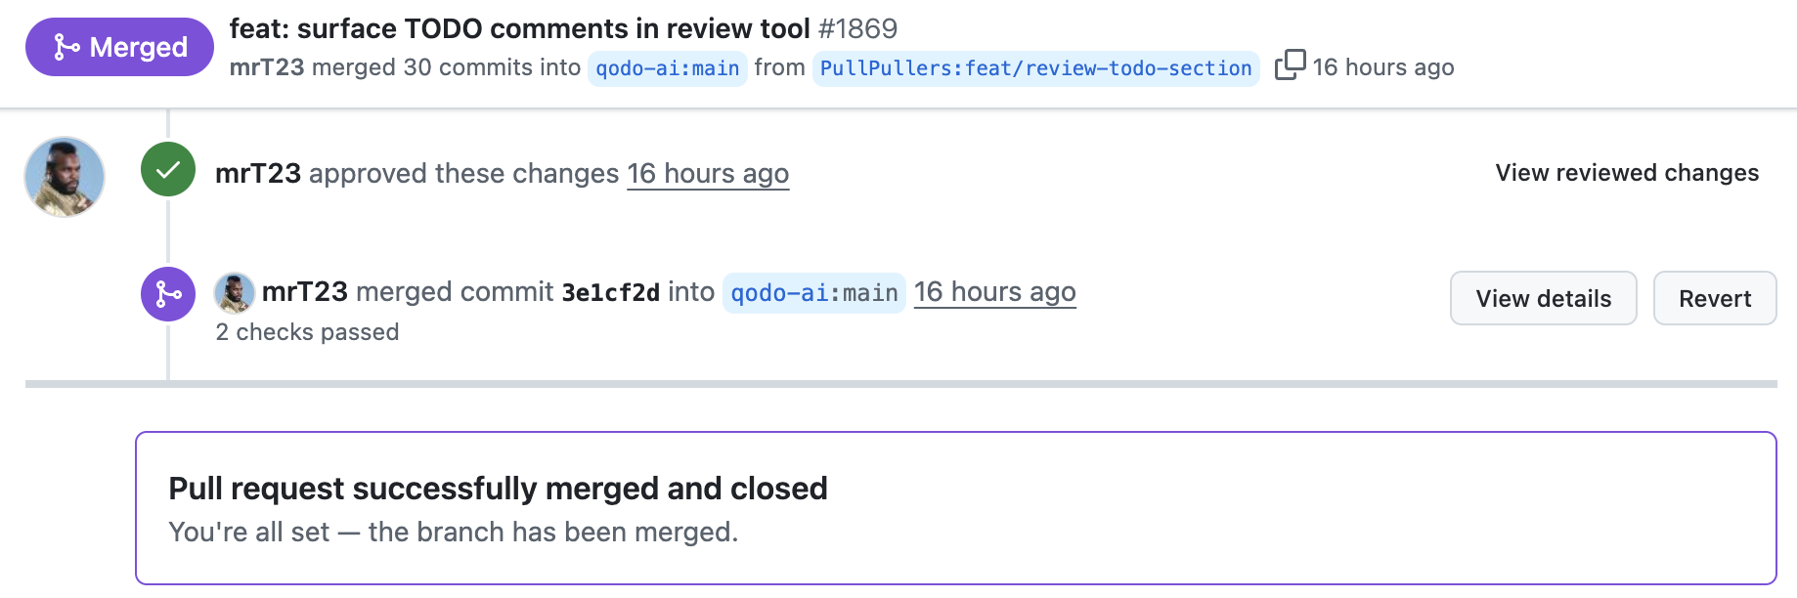The width and height of the screenshot is (1797, 598).
Task: Open mrT23 username in merged commit line
Action: click(x=305, y=291)
